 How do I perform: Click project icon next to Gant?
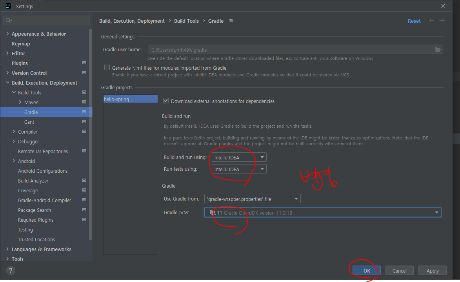84,121
